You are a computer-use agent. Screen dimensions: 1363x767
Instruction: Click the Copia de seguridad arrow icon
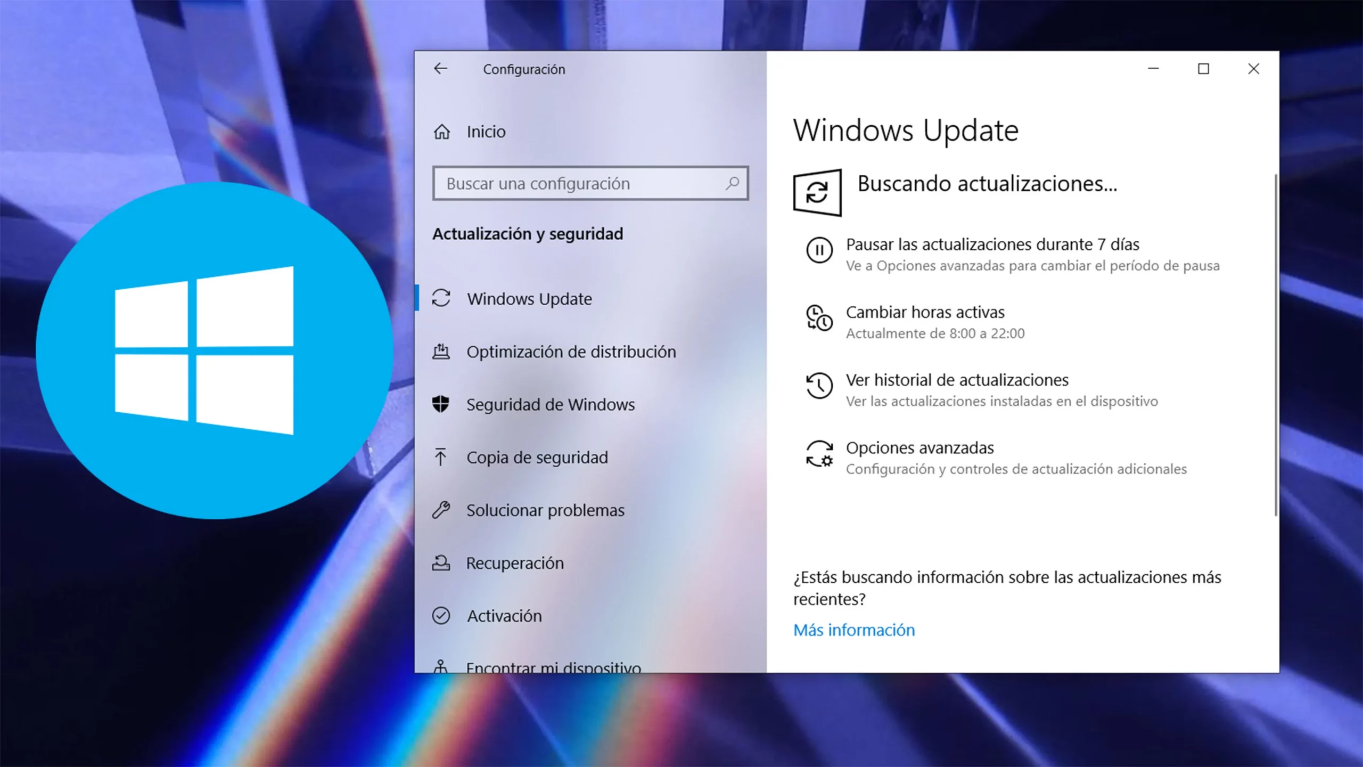coord(440,457)
